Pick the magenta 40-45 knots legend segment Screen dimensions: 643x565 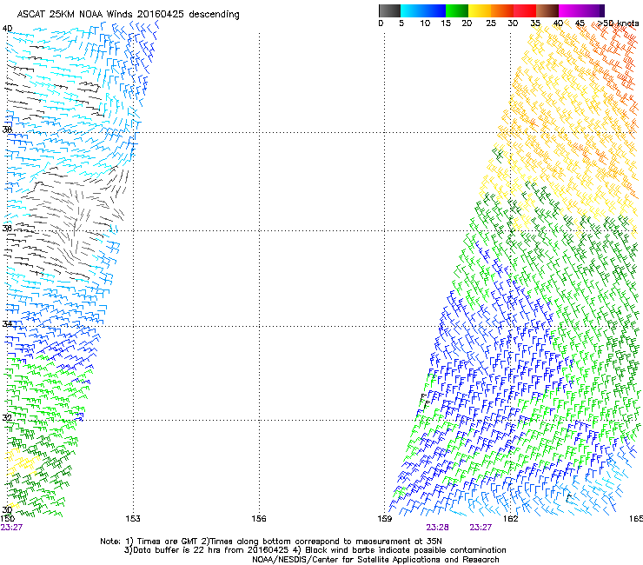tap(570, 10)
